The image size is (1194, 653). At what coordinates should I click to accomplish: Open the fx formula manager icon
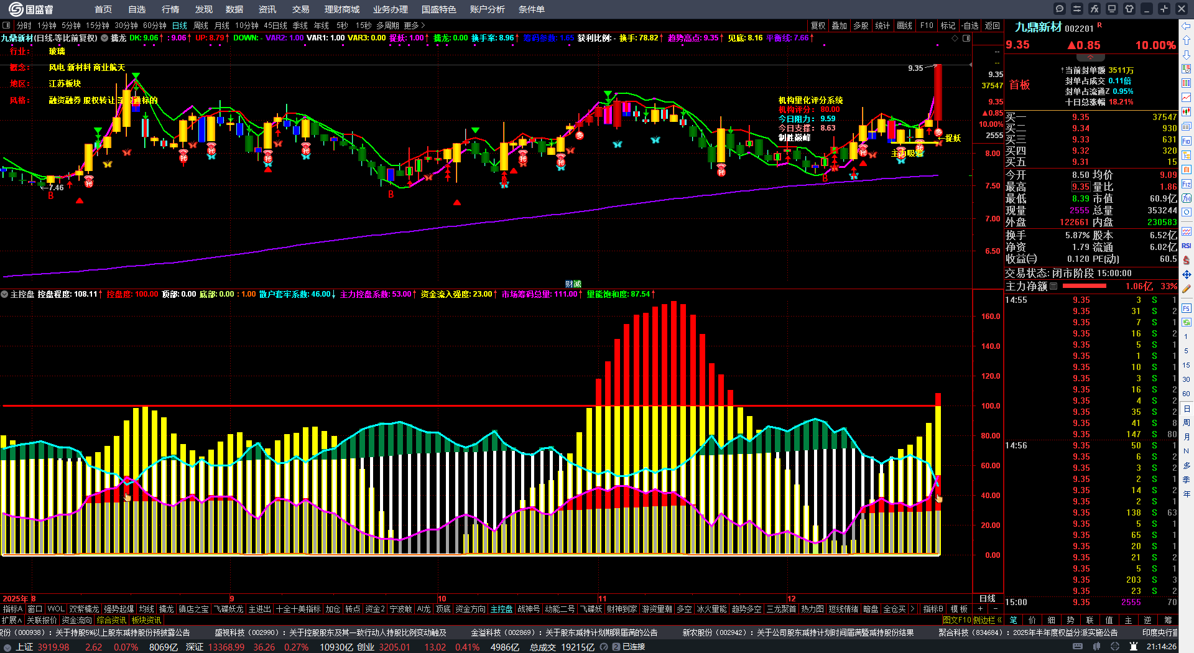click(1094, 9)
